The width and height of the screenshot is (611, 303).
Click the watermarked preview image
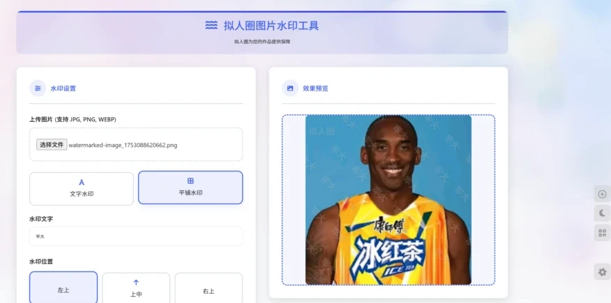pyautogui.click(x=389, y=199)
